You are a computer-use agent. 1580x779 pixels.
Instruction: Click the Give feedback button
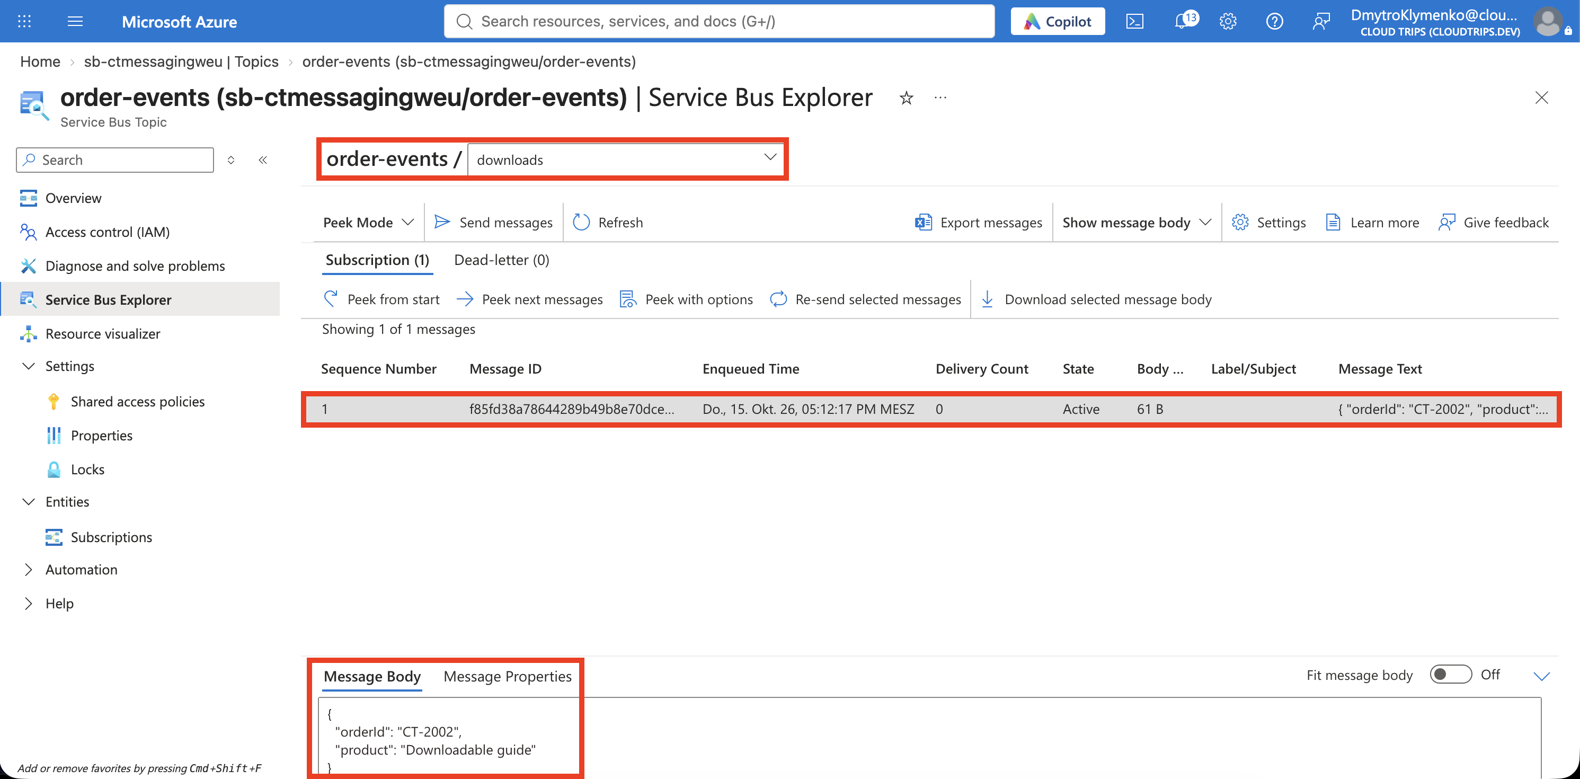click(x=1494, y=222)
